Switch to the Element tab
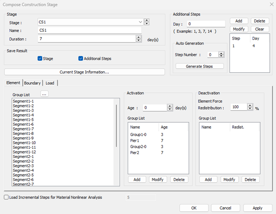 (x=13, y=83)
